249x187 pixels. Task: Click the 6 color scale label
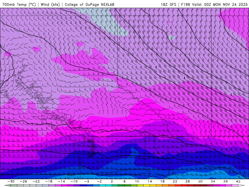pos(125,181)
